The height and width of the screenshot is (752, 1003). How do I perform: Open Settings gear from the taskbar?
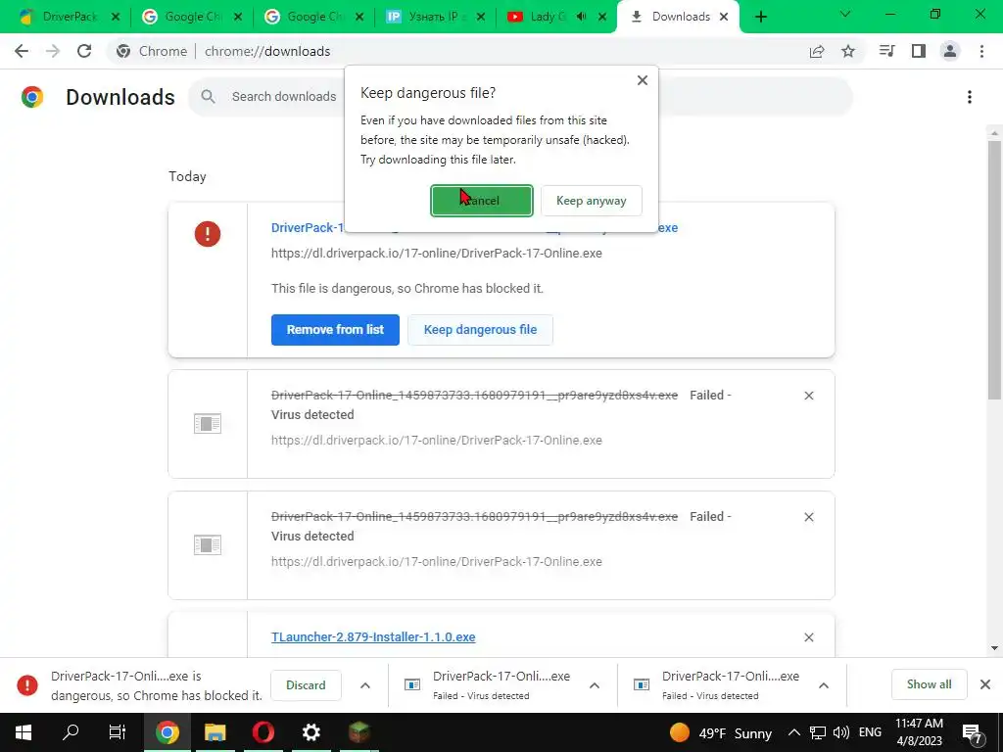[310, 732]
